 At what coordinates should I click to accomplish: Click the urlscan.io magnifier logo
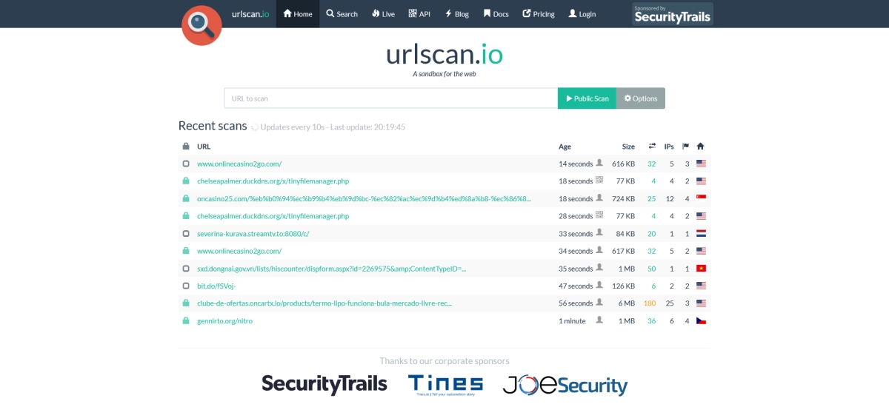click(x=202, y=25)
